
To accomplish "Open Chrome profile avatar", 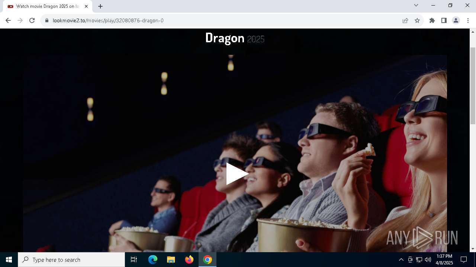I will pos(456,20).
